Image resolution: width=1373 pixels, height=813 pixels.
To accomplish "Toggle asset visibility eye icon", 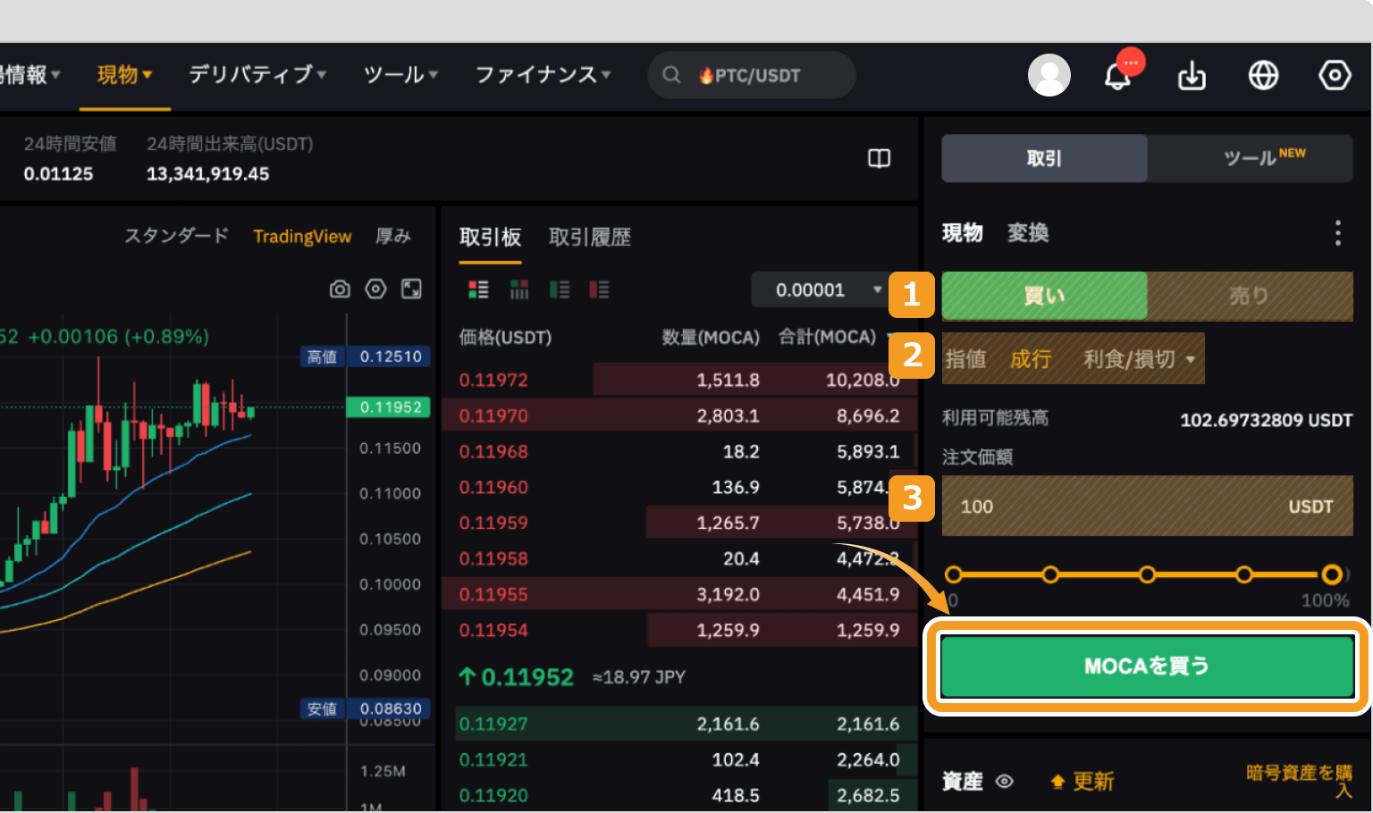I will [1005, 782].
